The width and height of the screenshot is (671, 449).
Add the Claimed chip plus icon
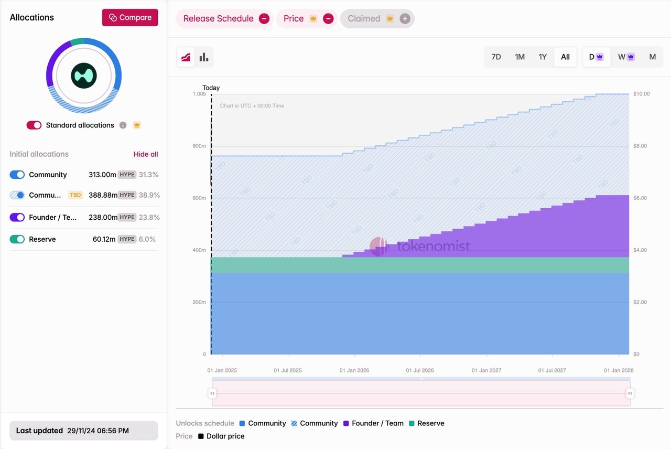pyautogui.click(x=405, y=18)
